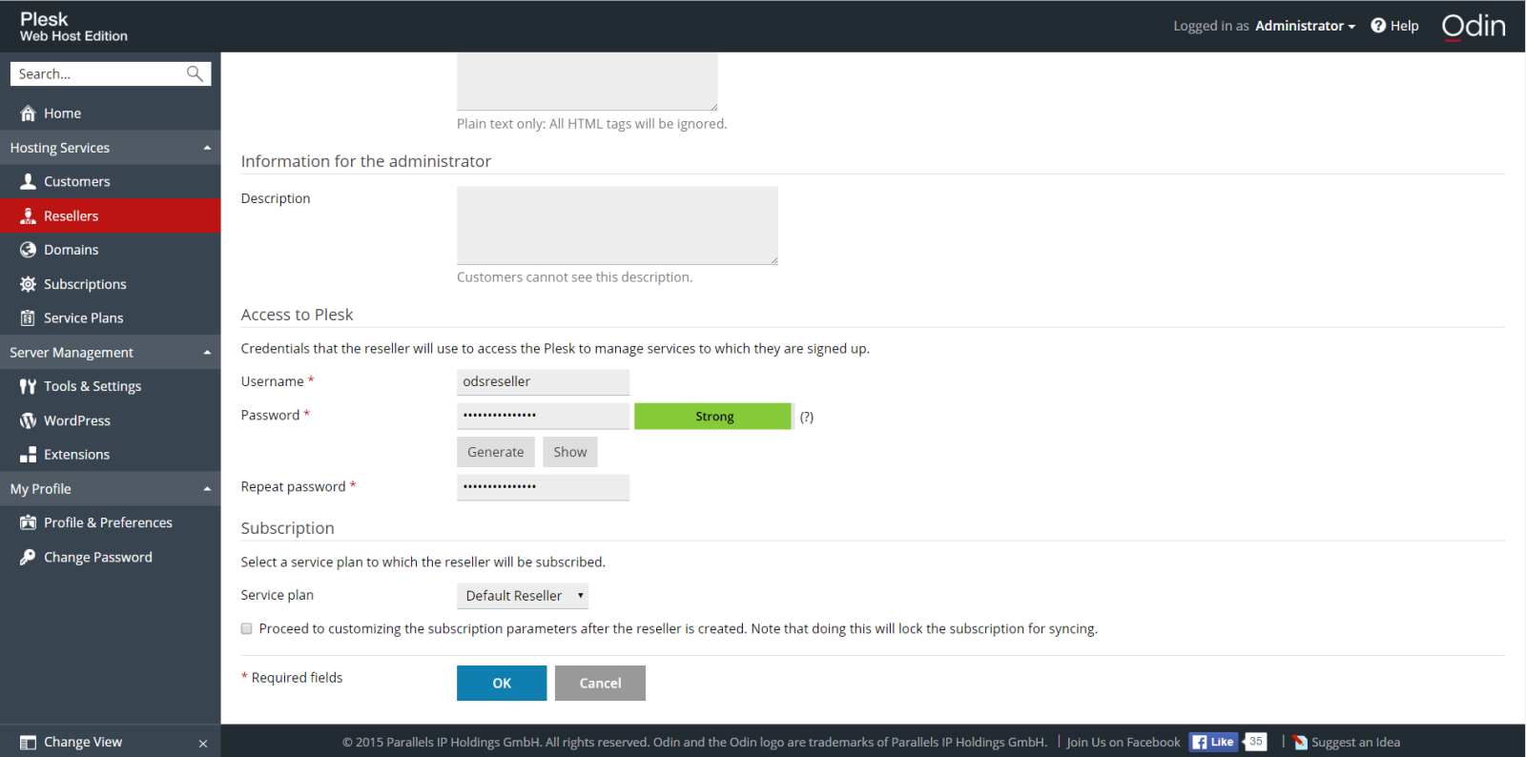
Task: Focus the Password input field
Action: [x=543, y=416]
